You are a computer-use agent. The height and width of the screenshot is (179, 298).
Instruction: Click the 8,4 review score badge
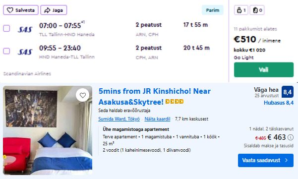click(288, 92)
